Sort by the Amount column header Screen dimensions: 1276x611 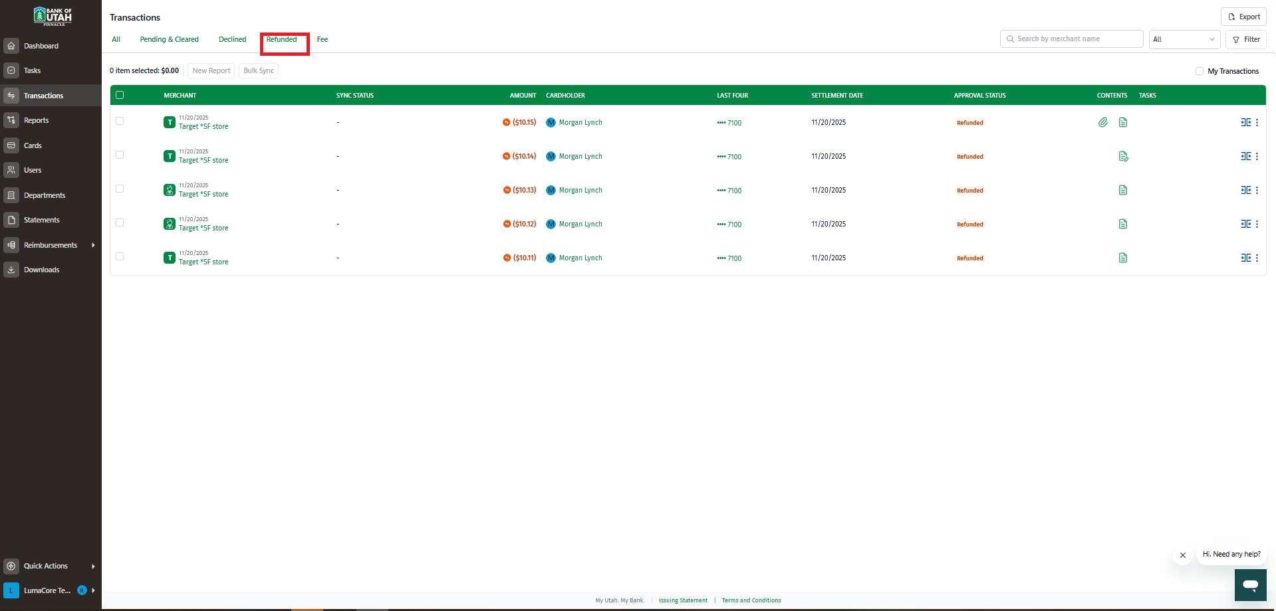point(523,96)
